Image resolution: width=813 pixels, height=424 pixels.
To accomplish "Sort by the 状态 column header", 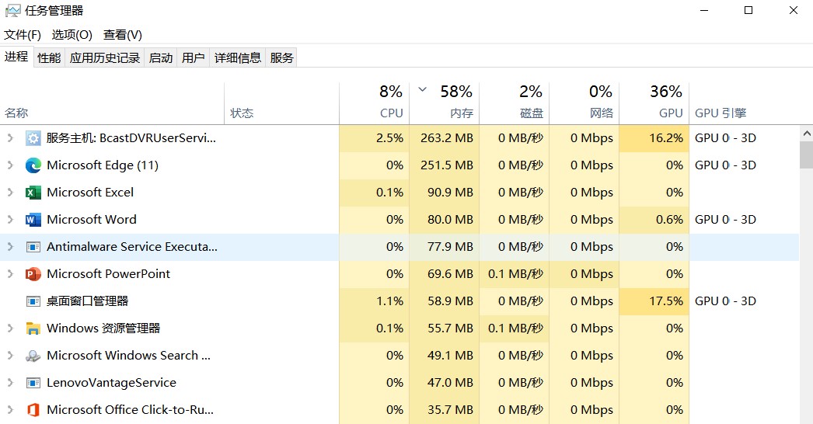I will coord(281,103).
